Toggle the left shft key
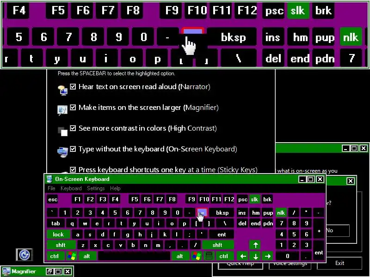Screen dimensions: 370x277 tap(61, 245)
